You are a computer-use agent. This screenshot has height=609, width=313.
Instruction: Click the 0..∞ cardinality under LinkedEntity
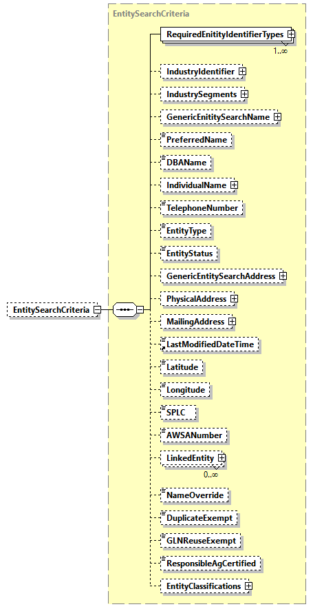(x=211, y=475)
